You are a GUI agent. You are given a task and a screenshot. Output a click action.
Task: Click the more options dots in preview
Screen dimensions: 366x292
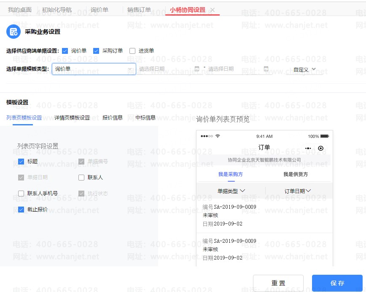308,148
